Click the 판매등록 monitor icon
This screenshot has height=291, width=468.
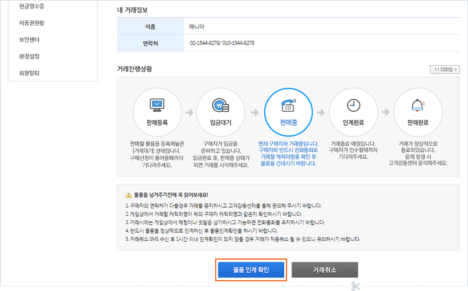pyautogui.click(x=156, y=106)
